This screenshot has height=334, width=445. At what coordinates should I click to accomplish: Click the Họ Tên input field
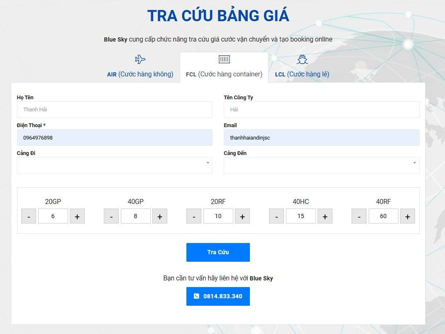point(115,109)
